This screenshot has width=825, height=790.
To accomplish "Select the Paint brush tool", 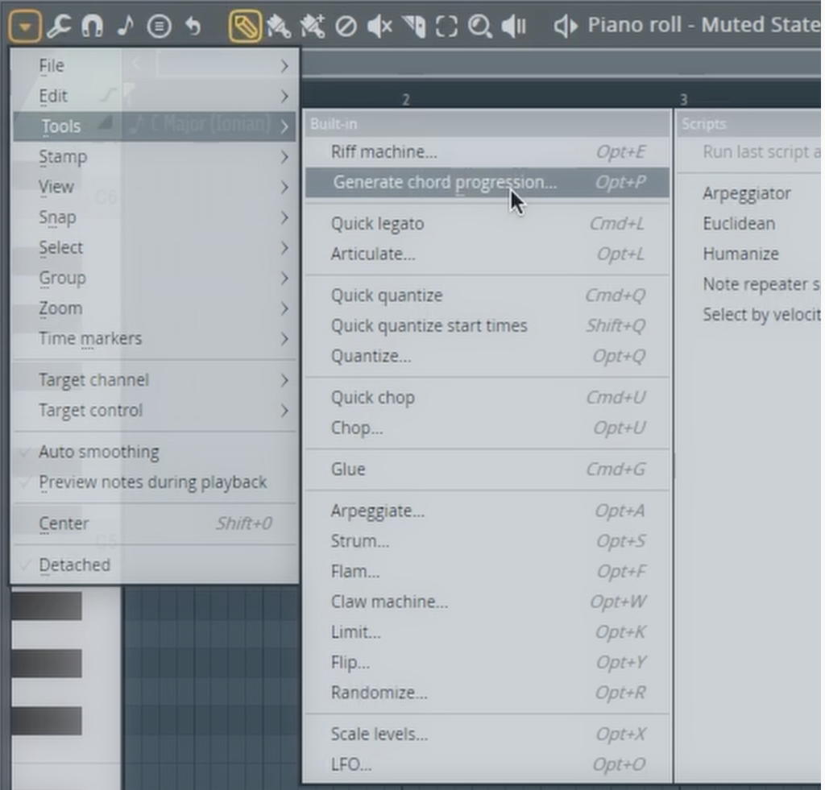I will (278, 27).
